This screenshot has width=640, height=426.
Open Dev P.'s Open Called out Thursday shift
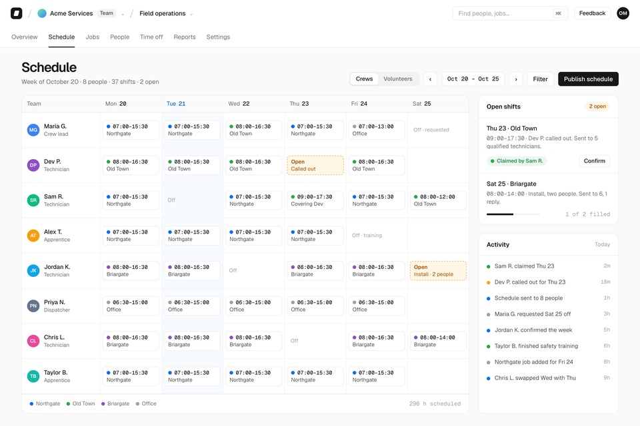pyautogui.click(x=315, y=165)
